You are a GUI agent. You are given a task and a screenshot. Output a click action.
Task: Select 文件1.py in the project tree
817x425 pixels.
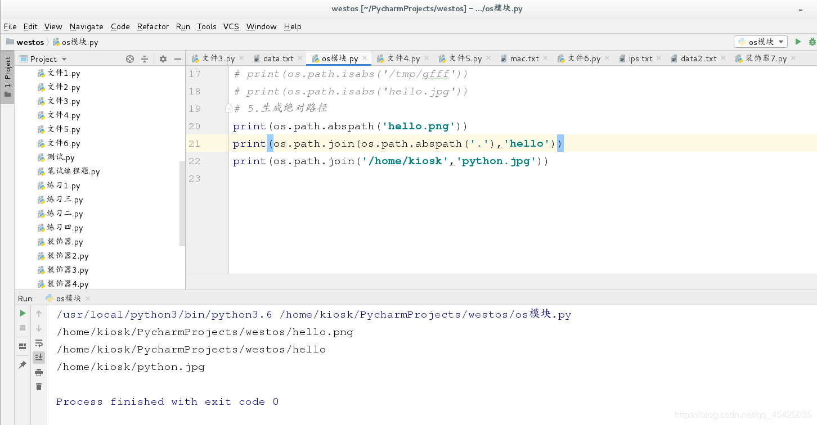pos(64,73)
